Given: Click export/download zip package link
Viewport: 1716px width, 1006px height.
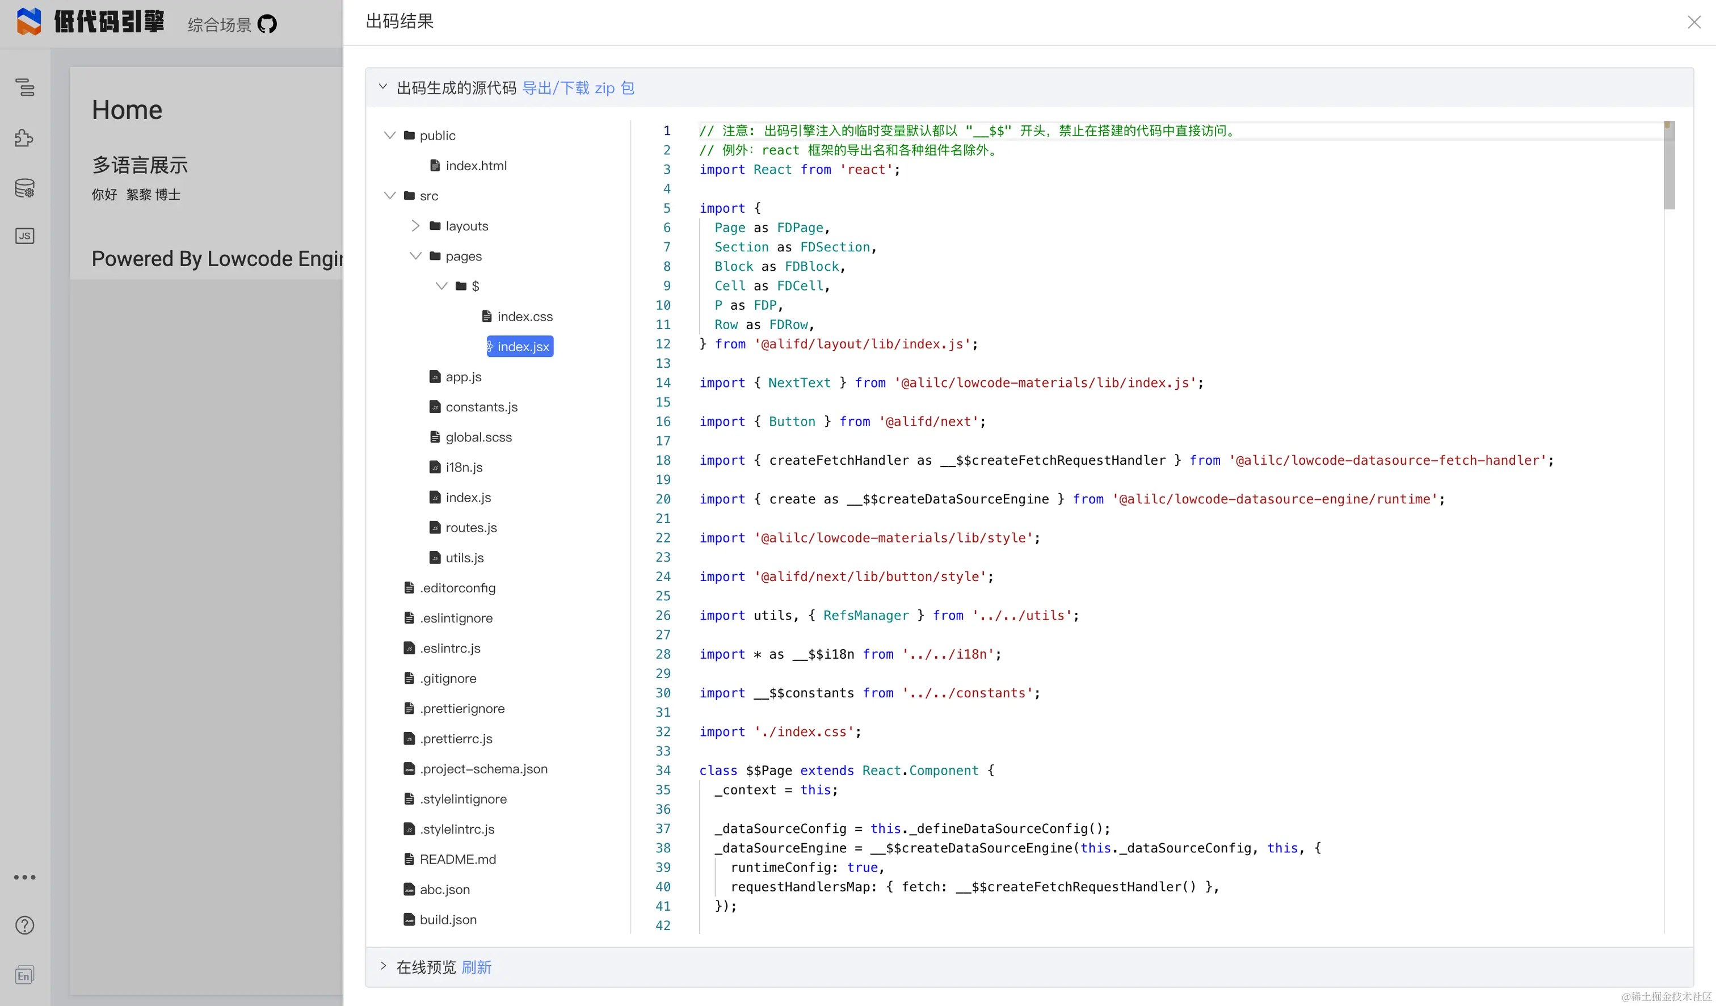Looking at the screenshot, I should [578, 88].
